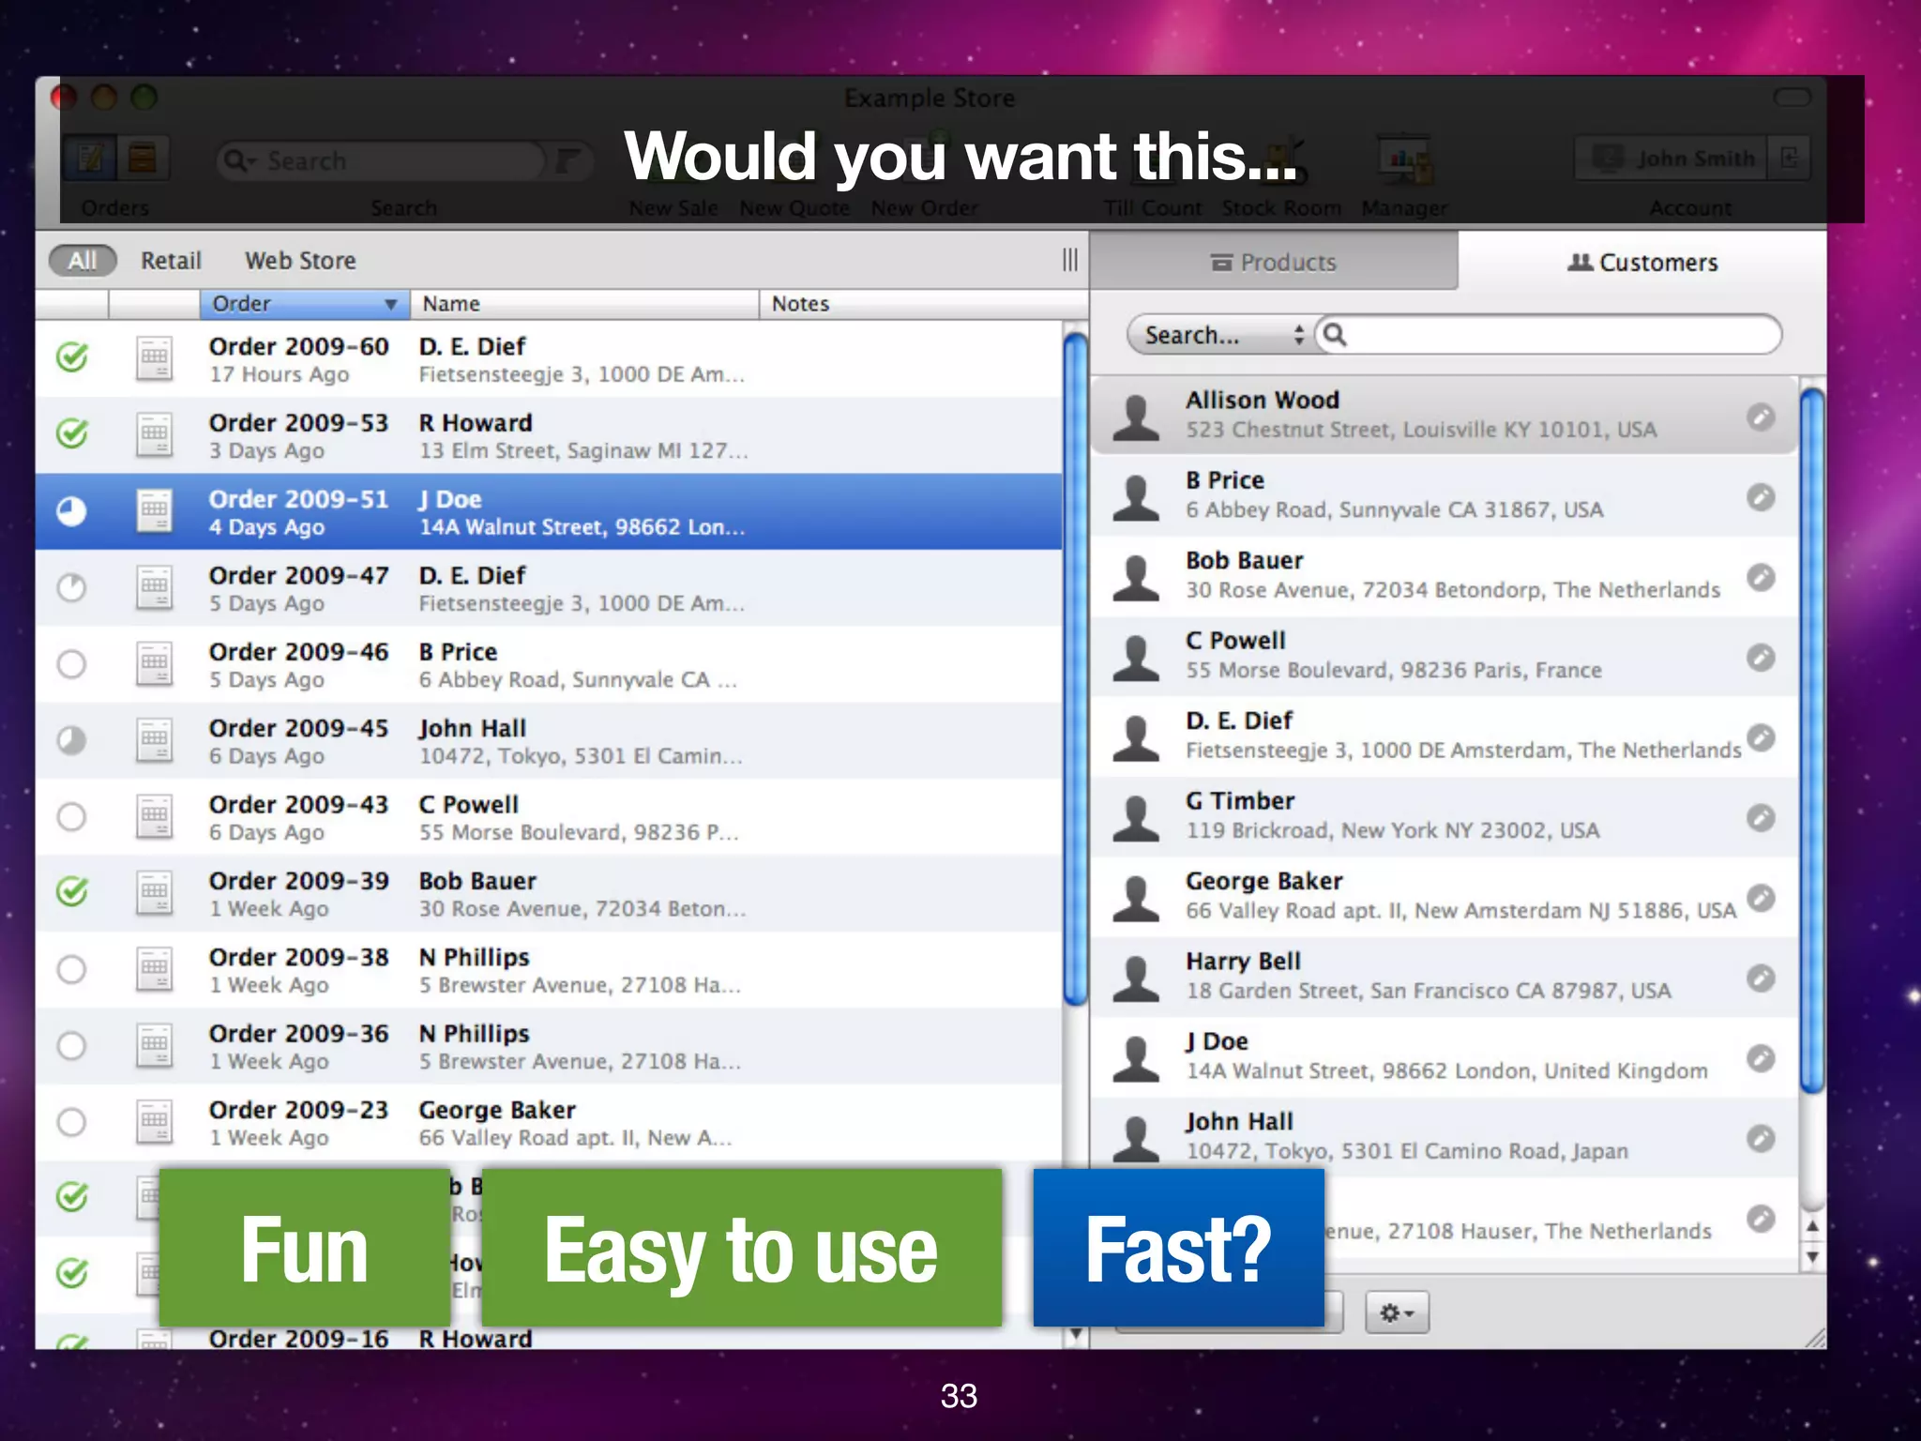Click receipt icon of Order 2009-51
Screen dimensions: 1921x1441
(x=154, y=511)
